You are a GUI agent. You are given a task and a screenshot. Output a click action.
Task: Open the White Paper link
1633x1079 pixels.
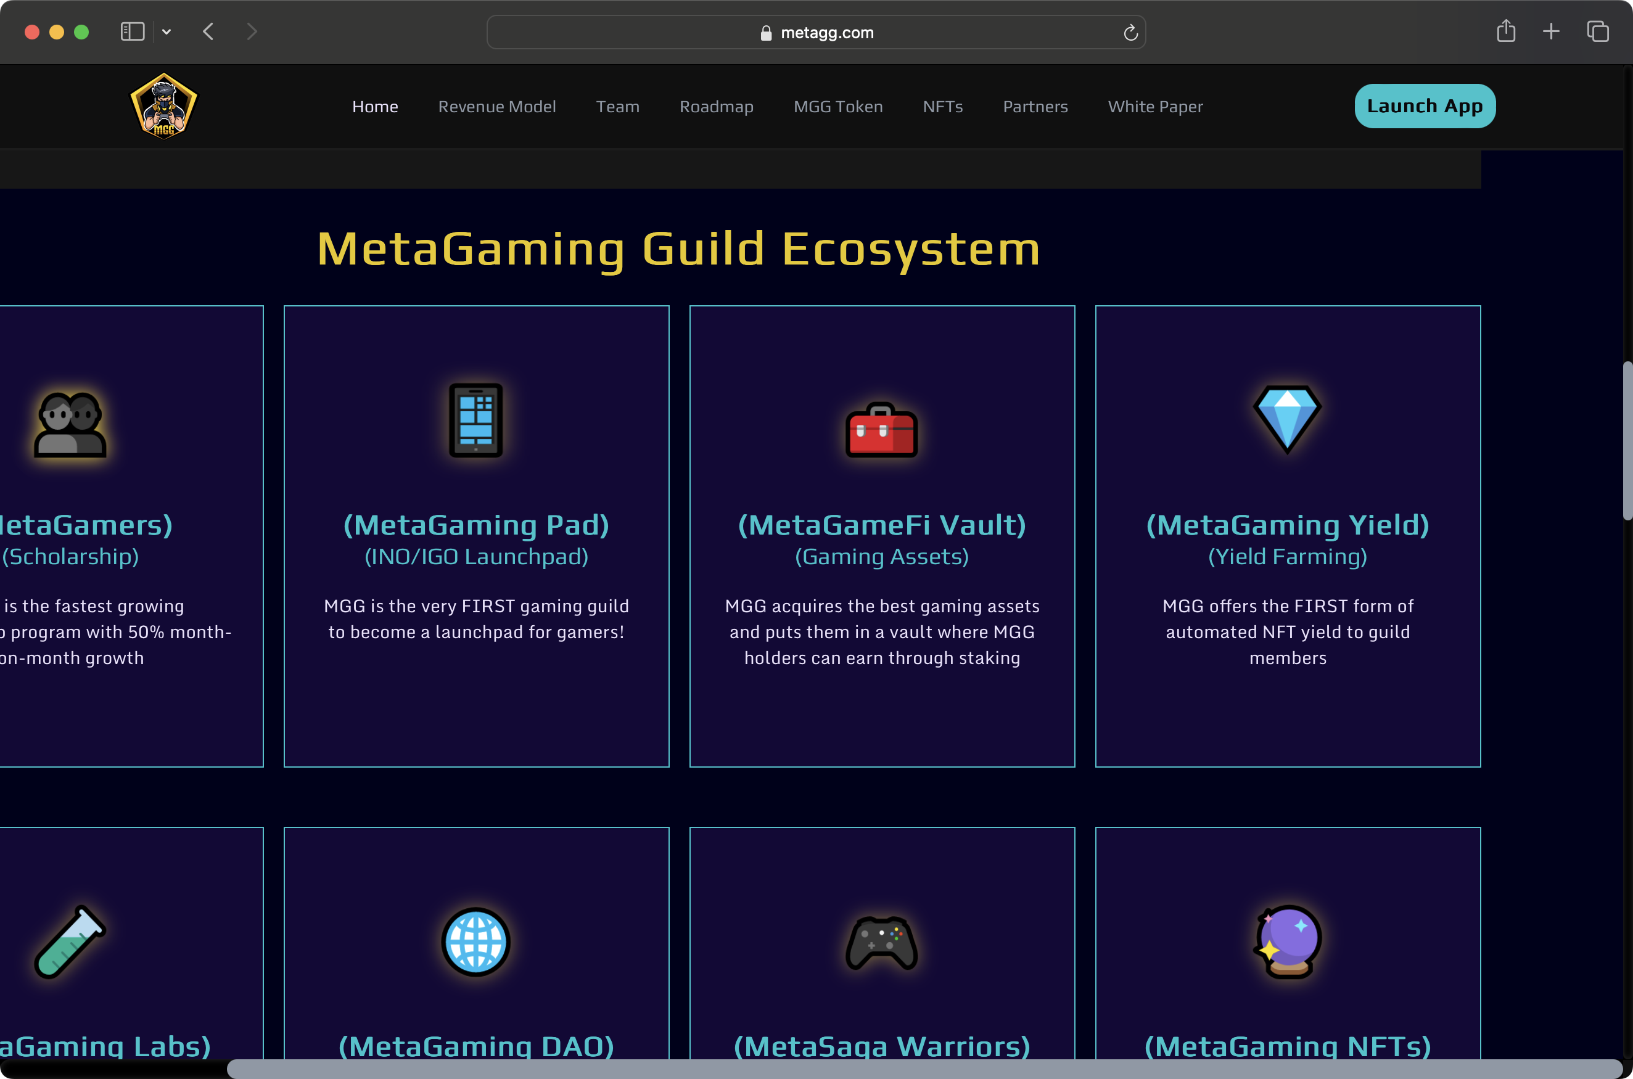1154,106
